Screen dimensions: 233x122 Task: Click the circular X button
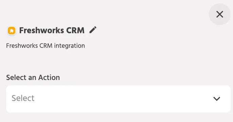click(220, 14)
